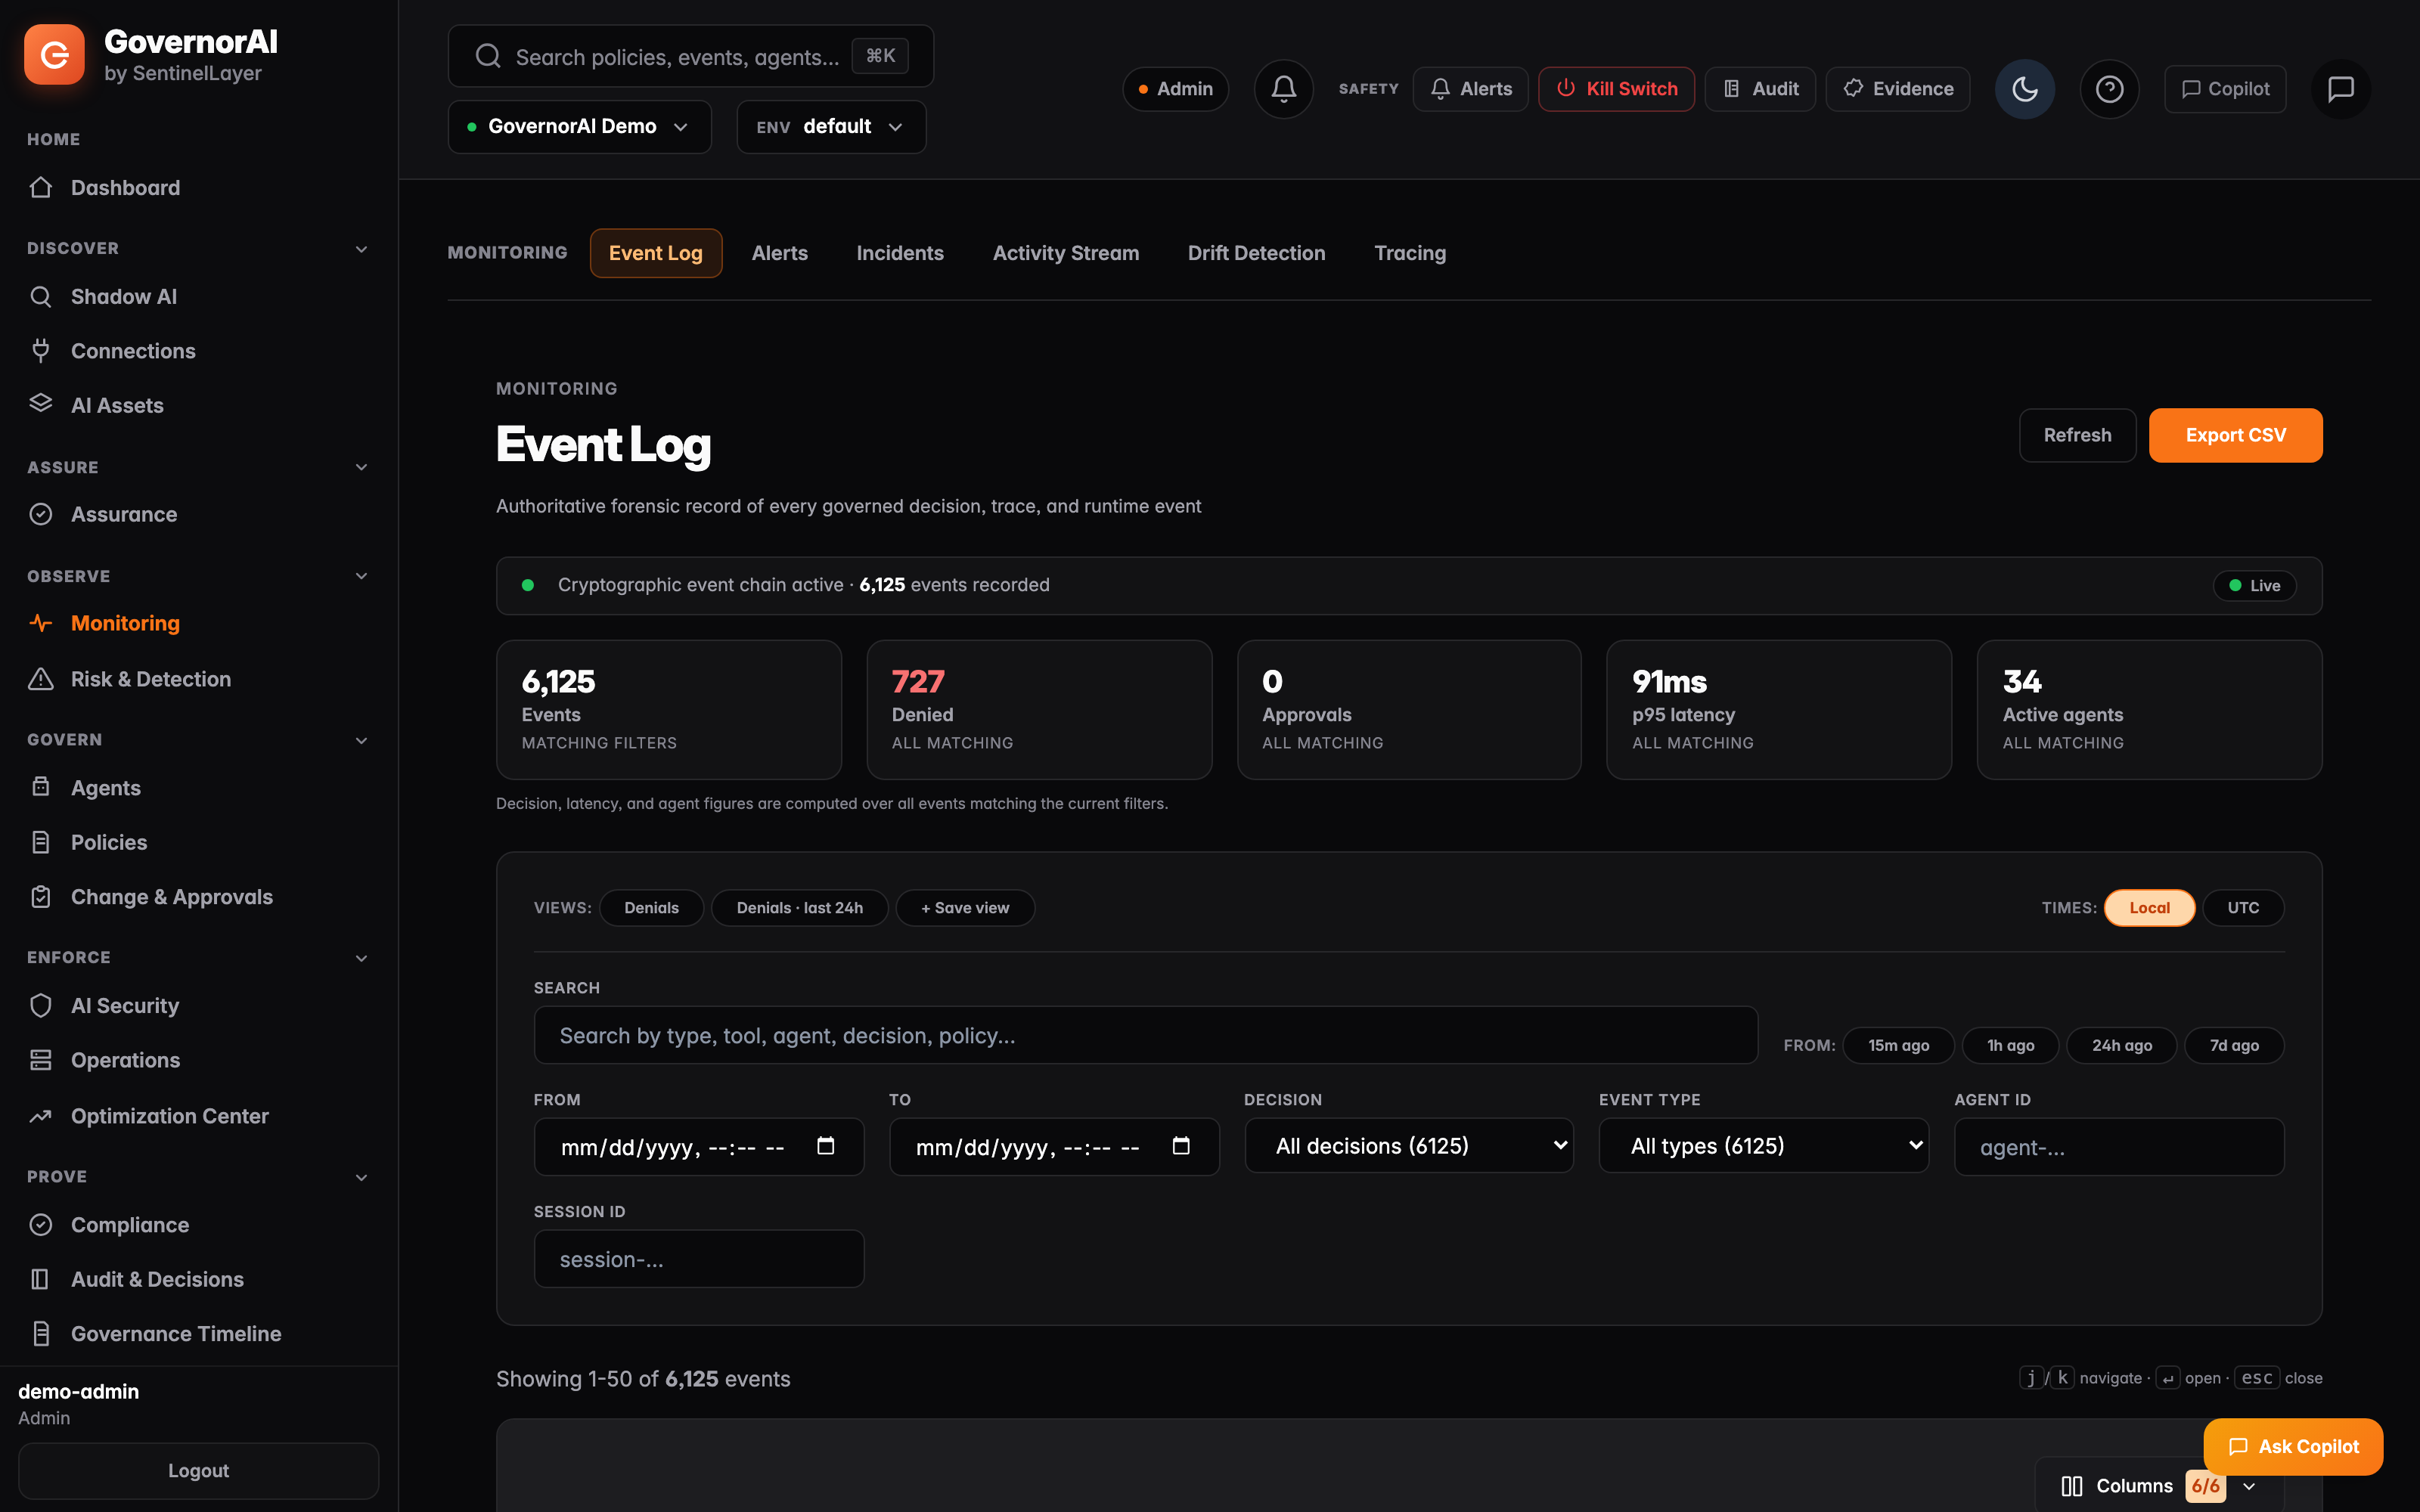Image resolution: width=2420 pixels, height=1512 pixels.
Task: Switch times to Local
Action: 2149,908
